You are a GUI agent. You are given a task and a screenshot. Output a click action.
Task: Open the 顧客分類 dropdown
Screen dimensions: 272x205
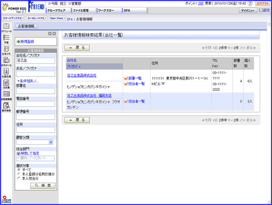(x=35, y=142)
